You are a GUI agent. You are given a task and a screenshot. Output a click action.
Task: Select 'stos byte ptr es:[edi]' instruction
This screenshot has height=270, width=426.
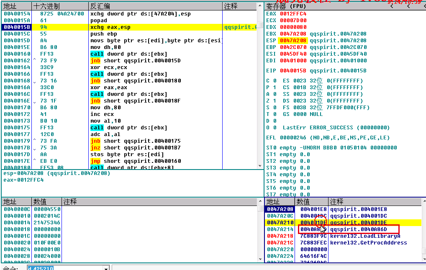(127, 154)
